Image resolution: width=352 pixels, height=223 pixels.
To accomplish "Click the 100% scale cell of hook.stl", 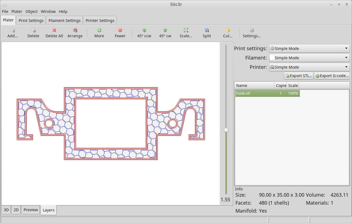I will pos(293,93).
